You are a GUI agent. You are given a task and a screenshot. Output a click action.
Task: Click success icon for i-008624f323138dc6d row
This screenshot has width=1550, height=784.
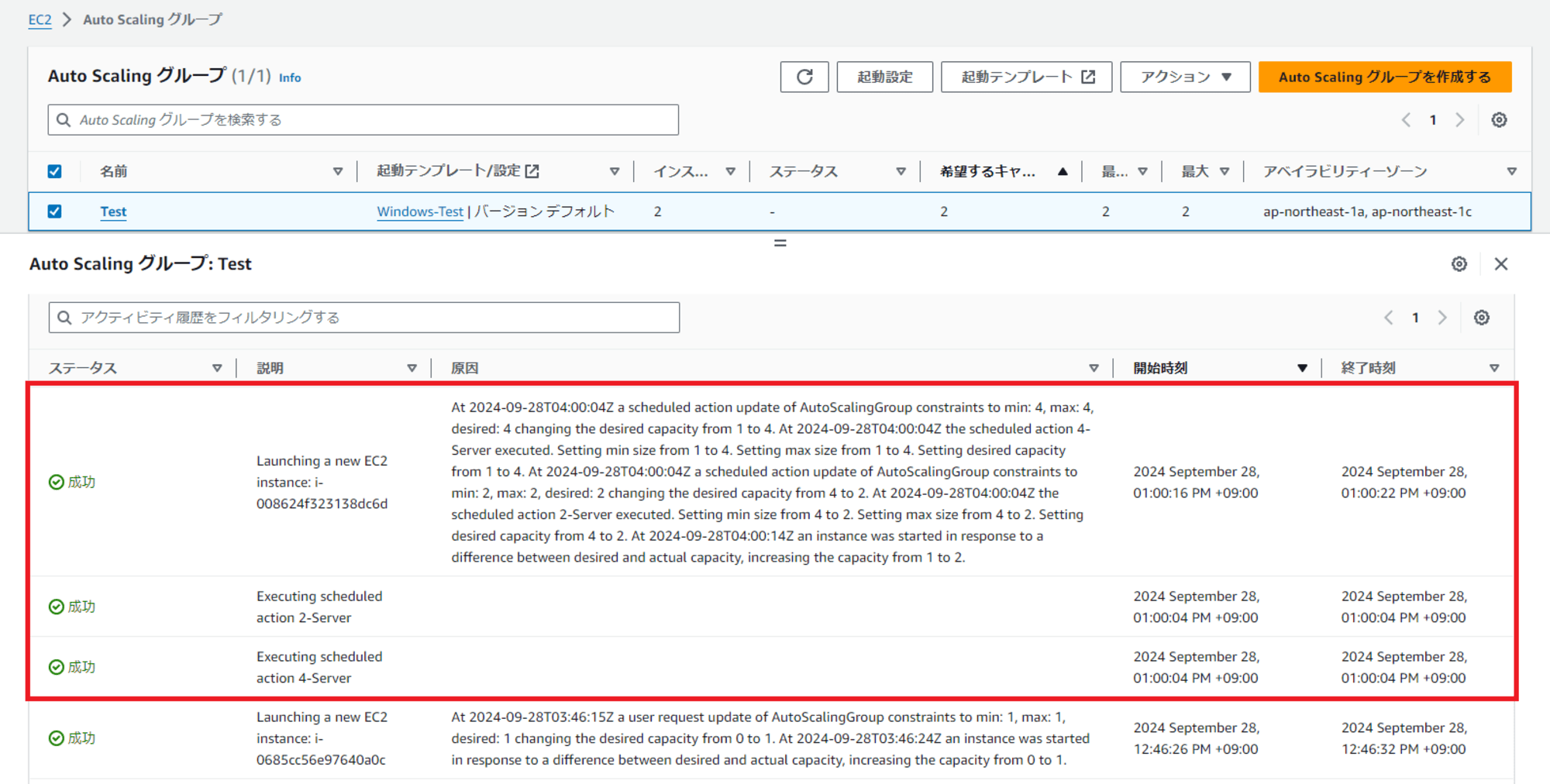pyautogui.click(x=57, y=482)
